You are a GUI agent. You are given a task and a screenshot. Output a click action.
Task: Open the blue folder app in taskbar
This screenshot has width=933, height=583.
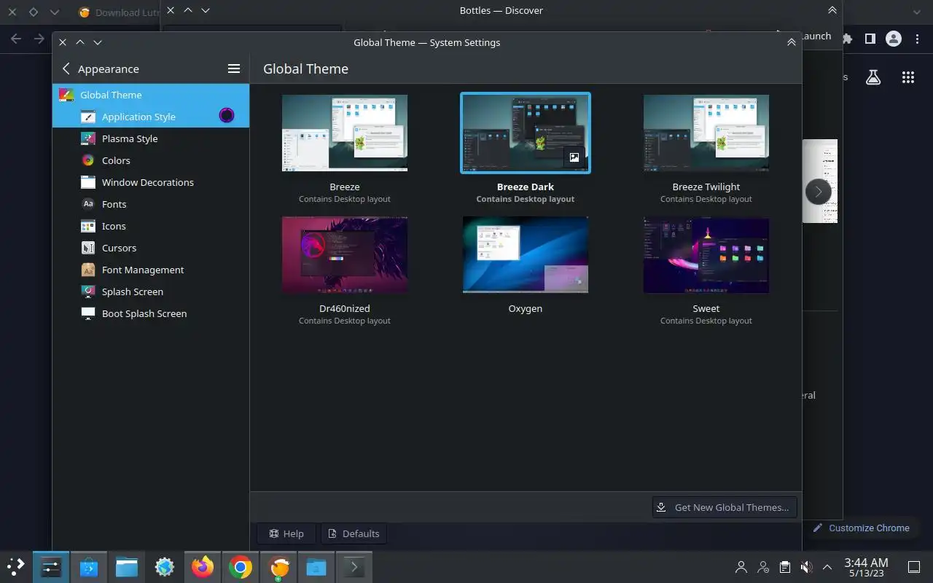pos(316,567)
